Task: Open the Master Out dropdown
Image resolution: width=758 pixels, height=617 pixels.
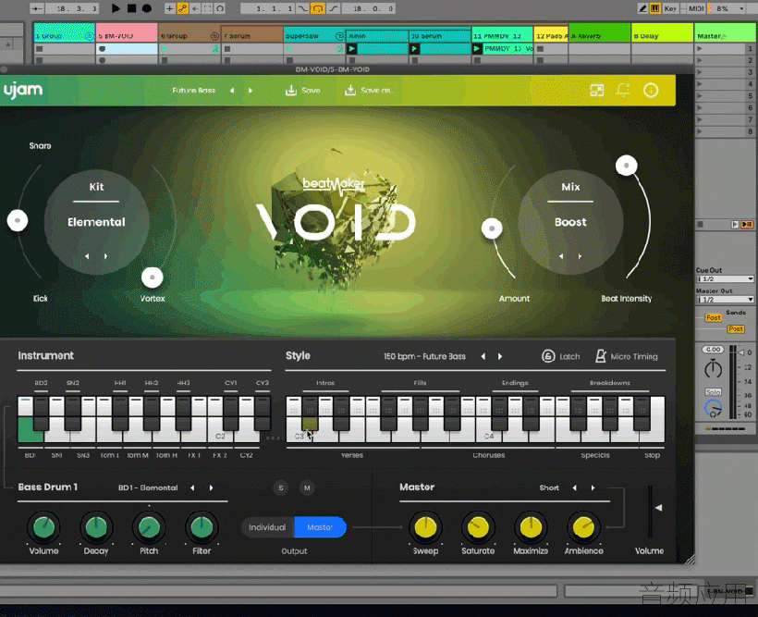Action: (725, 300)
